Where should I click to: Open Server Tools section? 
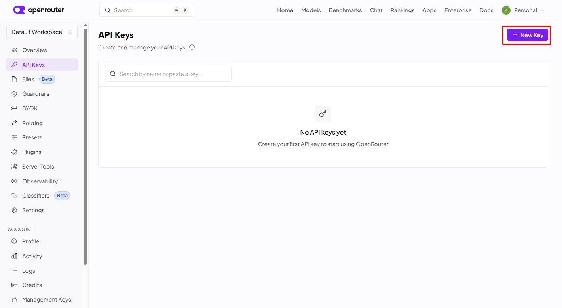point(42,167)
